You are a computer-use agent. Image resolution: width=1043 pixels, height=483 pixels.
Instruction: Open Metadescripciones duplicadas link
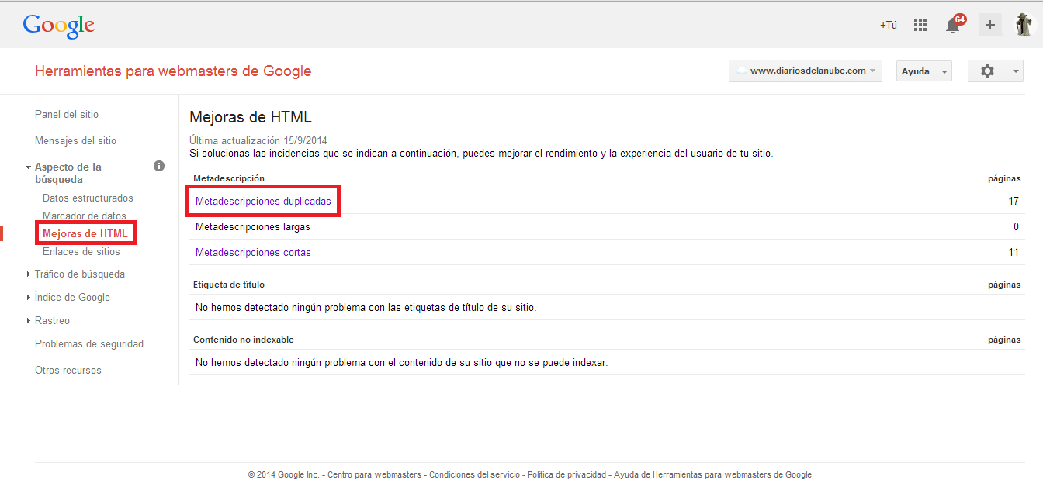pos(263,201)
